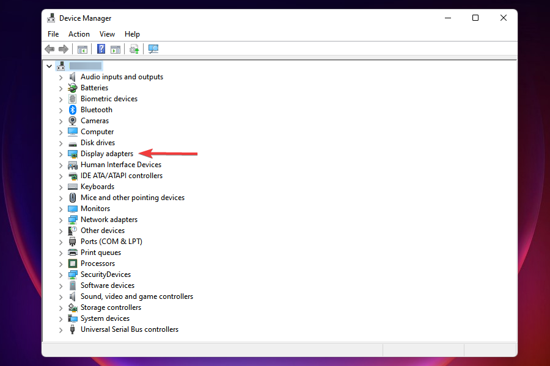Click the Show/Hide Console Tree toolbar icon
This screenshot has width=550, height=366.
(x=82, y=49)
